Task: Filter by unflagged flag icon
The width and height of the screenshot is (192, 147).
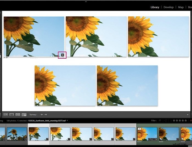Action: coord(163,121)
